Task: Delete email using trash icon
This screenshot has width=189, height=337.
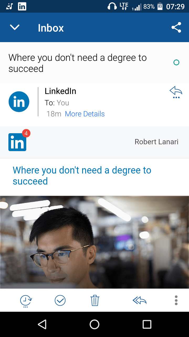Action: [x=95, y=300]
